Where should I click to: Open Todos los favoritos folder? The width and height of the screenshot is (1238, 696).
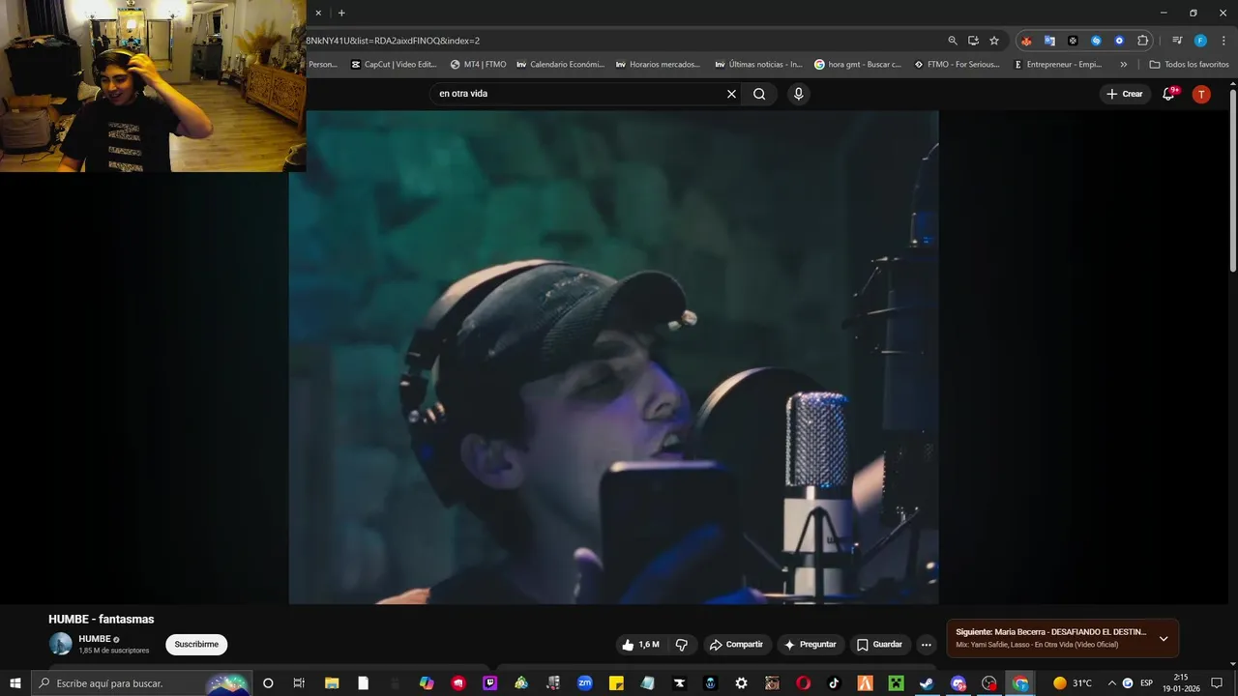point(1189,65)
